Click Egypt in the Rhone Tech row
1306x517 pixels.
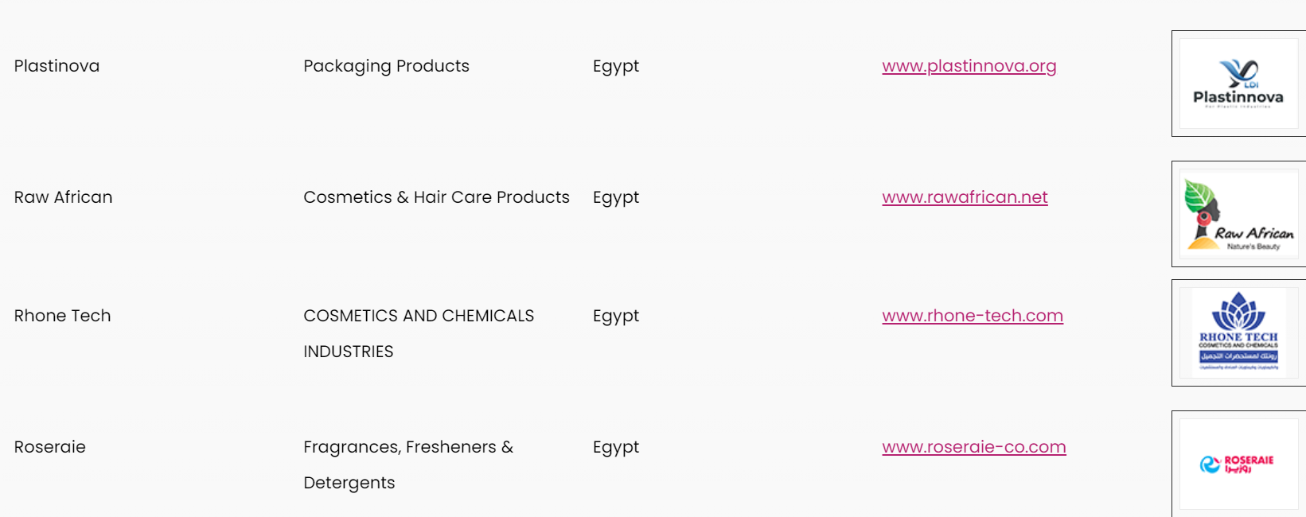(x=616, y=317)
